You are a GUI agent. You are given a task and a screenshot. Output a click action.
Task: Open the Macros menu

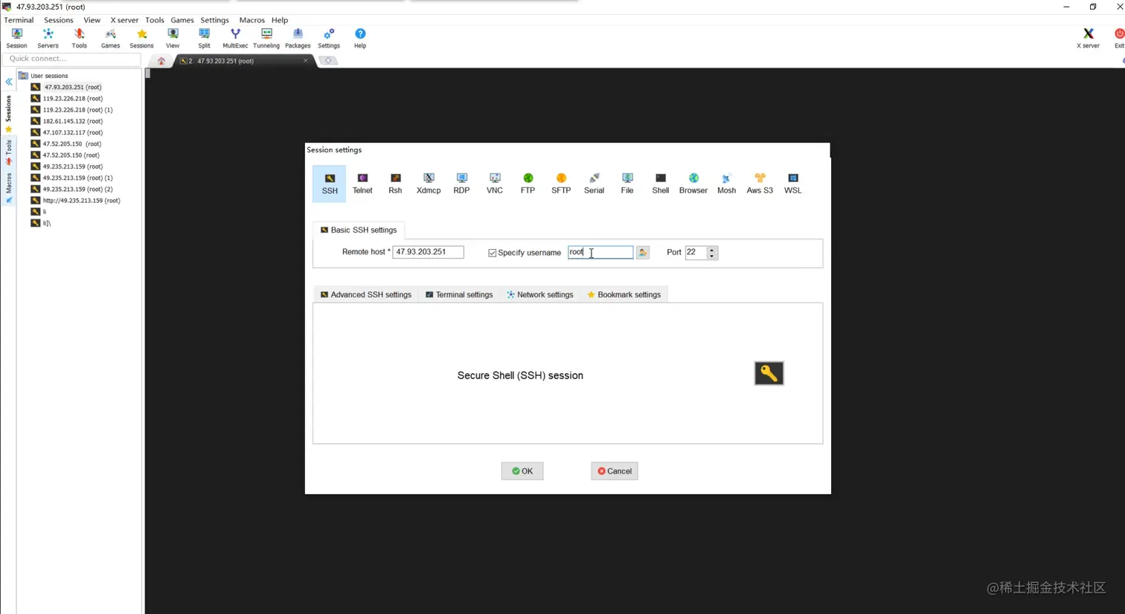pos(251,20)
